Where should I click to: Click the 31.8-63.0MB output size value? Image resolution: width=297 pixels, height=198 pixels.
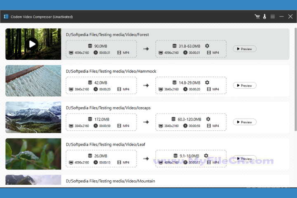point(189,46)
